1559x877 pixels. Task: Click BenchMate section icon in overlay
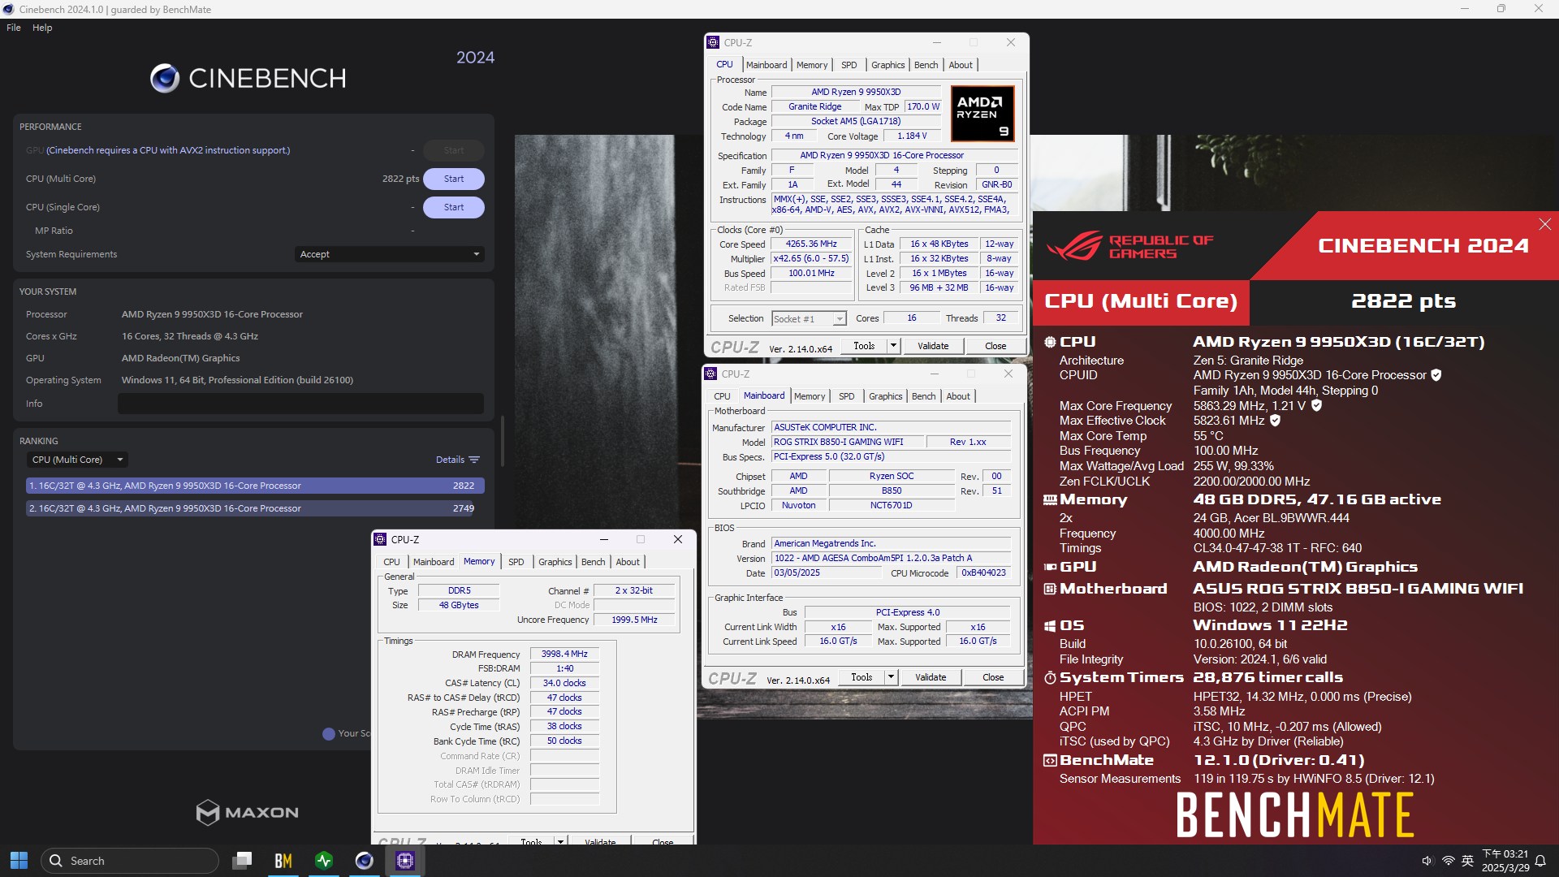point(1050,761)
